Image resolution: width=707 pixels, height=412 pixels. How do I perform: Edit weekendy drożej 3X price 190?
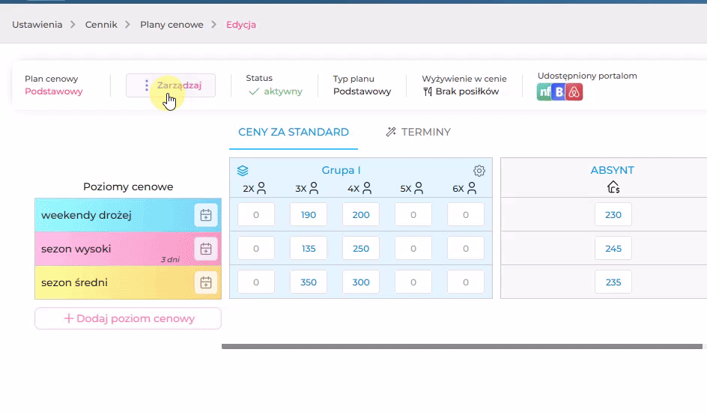(x=309, y=214)
